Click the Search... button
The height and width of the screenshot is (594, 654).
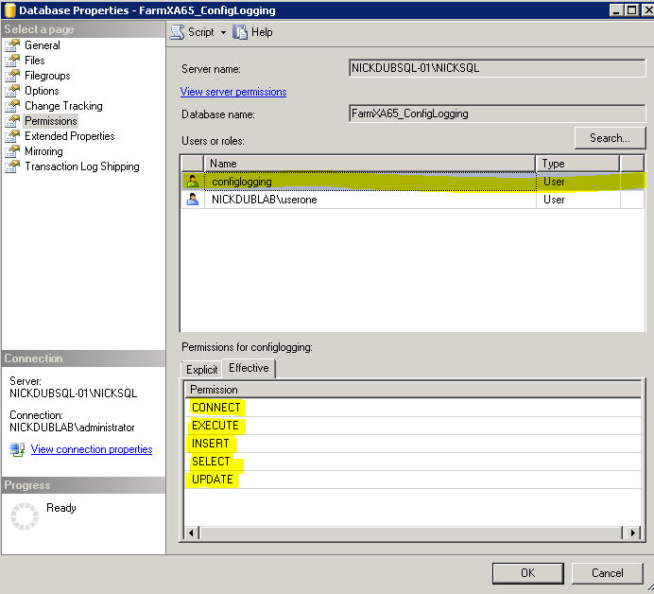[610, 138]
